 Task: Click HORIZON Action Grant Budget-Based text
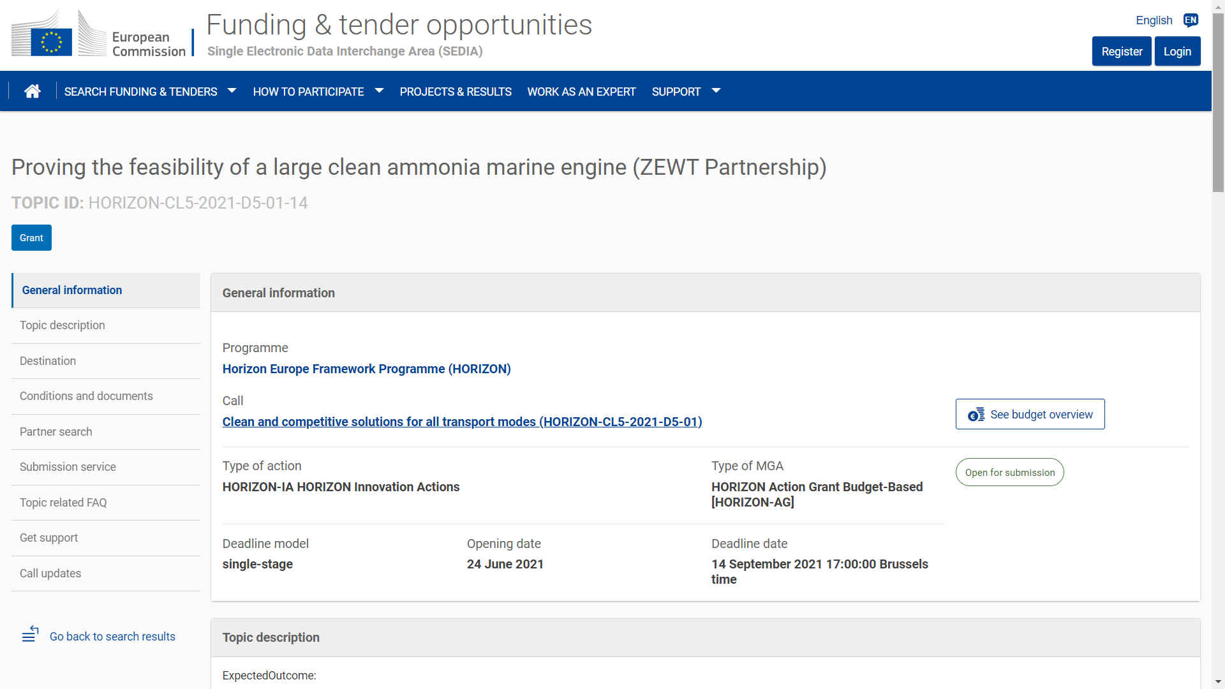[817, 494]
